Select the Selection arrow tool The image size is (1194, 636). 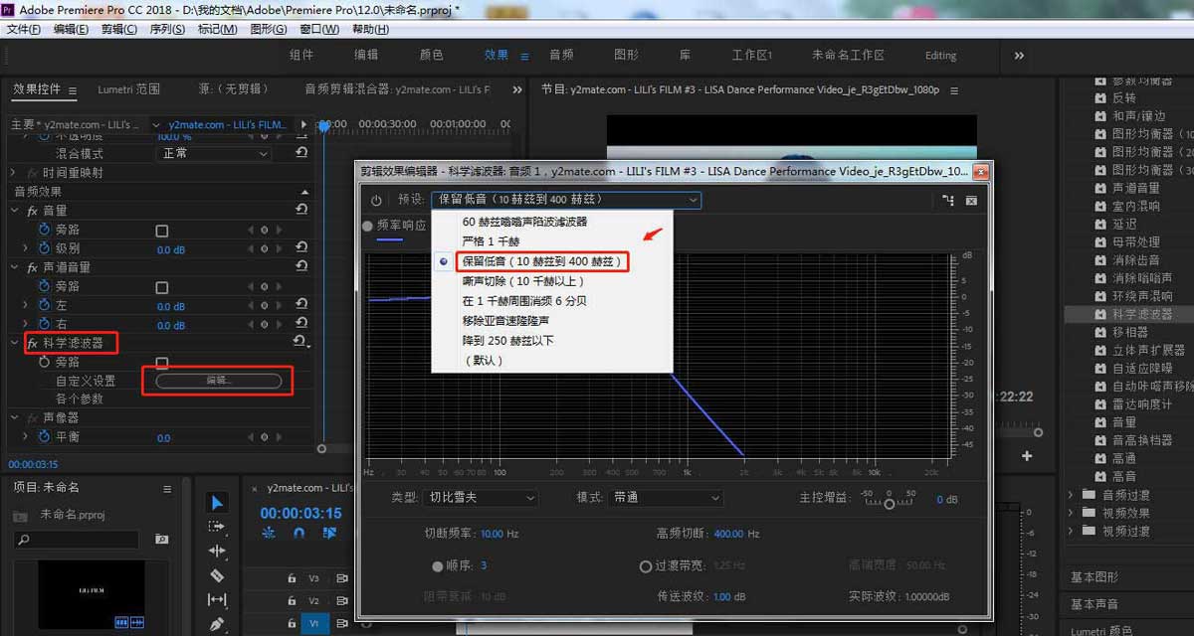click(217, 501)
